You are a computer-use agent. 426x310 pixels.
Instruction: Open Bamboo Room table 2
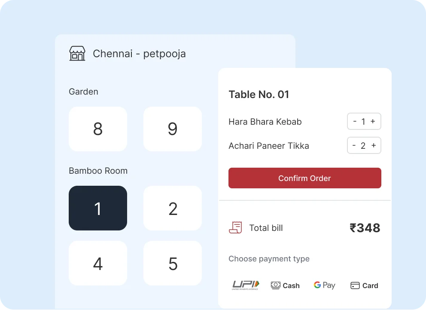tap(173, 209)
